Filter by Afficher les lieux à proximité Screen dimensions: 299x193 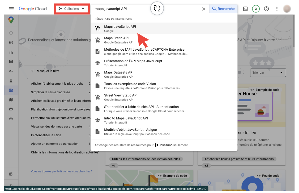point(61,101)
